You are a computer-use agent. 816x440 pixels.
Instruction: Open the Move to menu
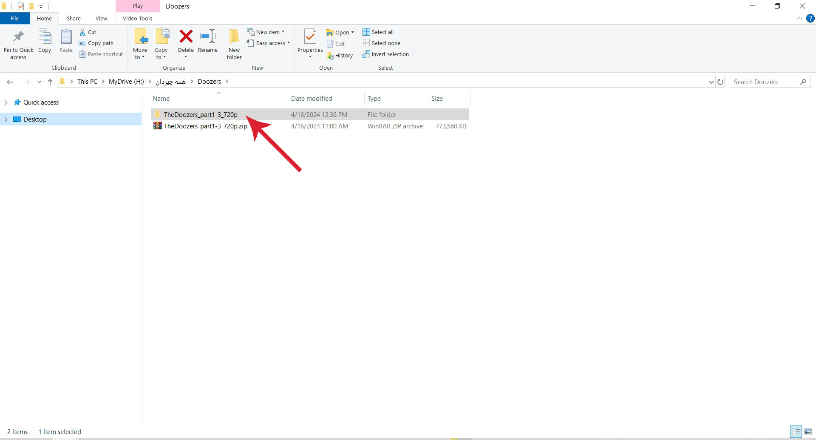click(140, 44)
